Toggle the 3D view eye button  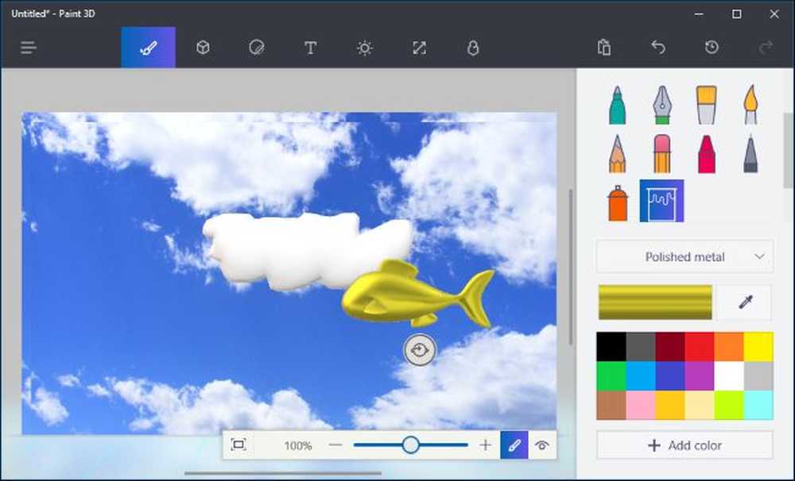(x=542, y=445)
